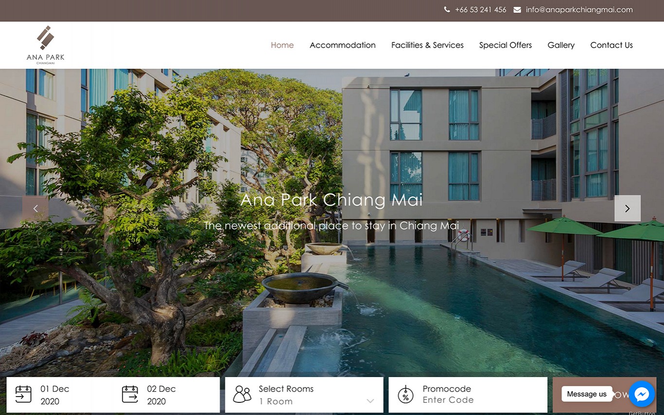Screen dimensions: 664x415
Task: Click the phone icon in top bar
Action: tap(447, 10)
